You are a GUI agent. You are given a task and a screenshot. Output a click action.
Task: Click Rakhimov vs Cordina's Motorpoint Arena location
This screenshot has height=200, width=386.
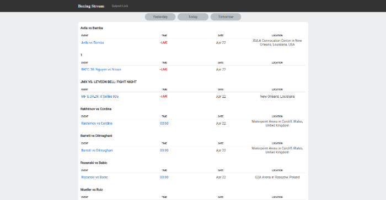coord(277,124)
